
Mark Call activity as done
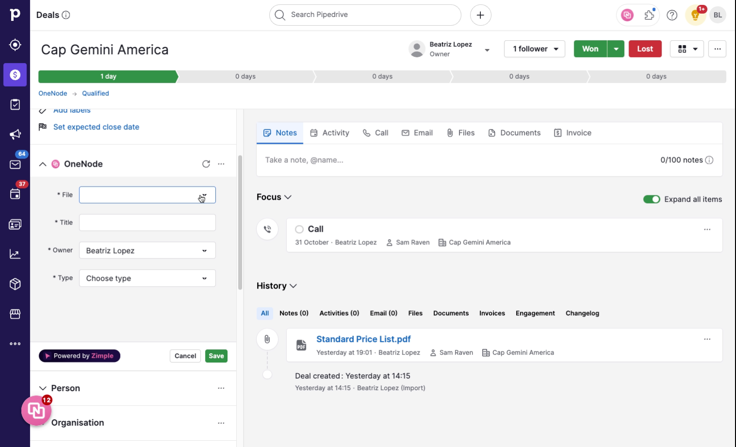click(299, 229)
